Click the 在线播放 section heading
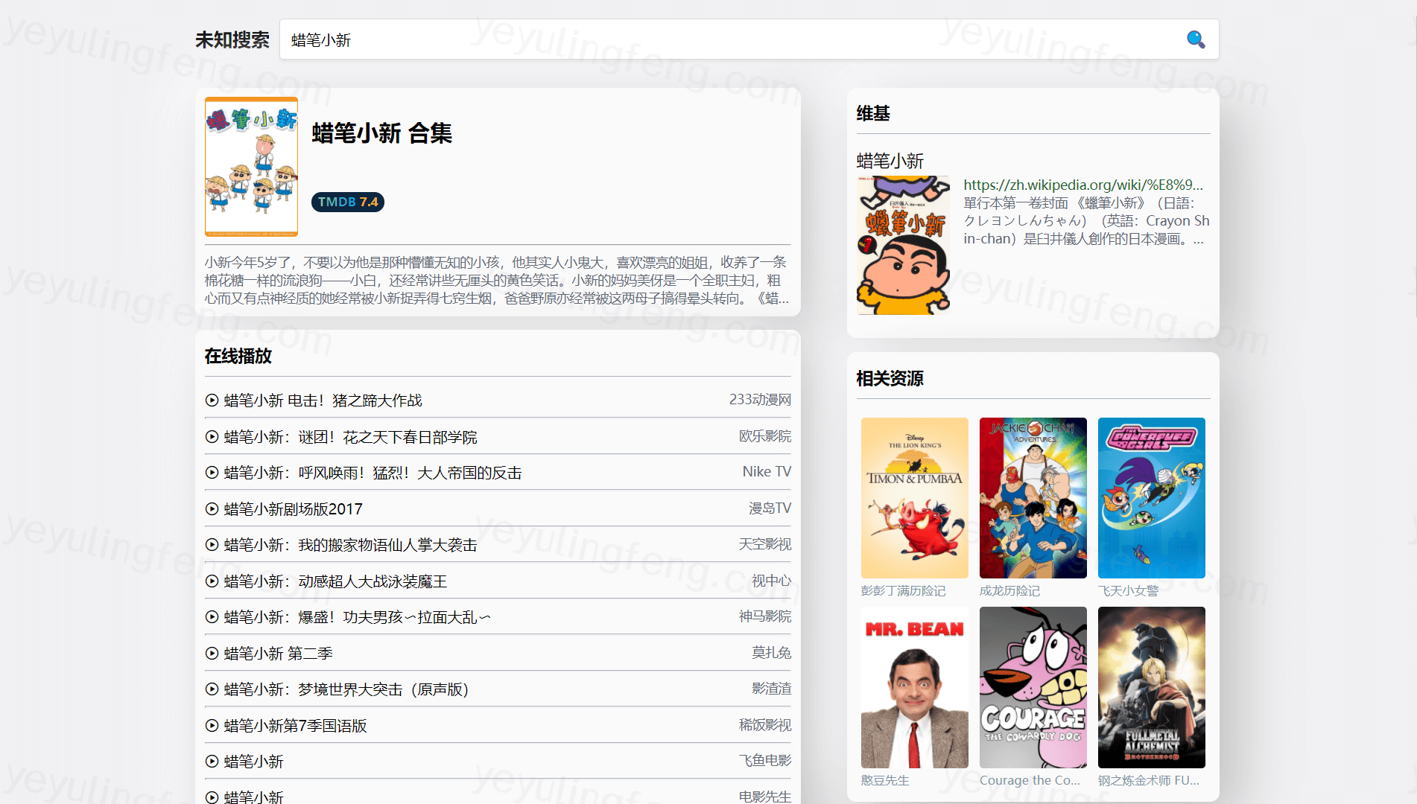The height and width of the screenshot is (804, 1417). [238, 356]
